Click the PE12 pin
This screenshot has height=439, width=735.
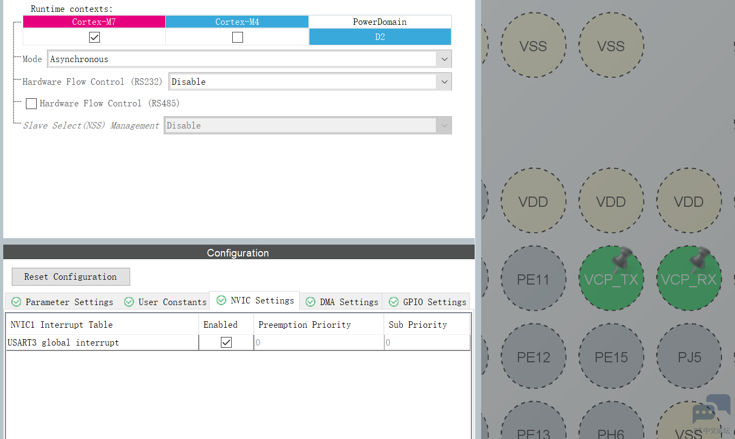pyautogui.click(x=534, y=356)
